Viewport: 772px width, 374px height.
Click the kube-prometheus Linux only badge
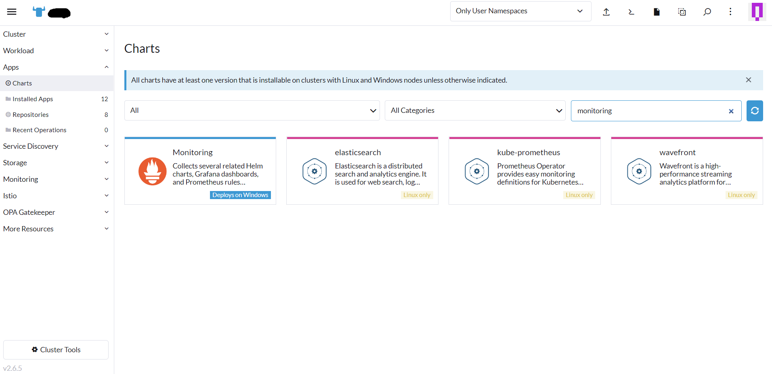tap(579, 195)
